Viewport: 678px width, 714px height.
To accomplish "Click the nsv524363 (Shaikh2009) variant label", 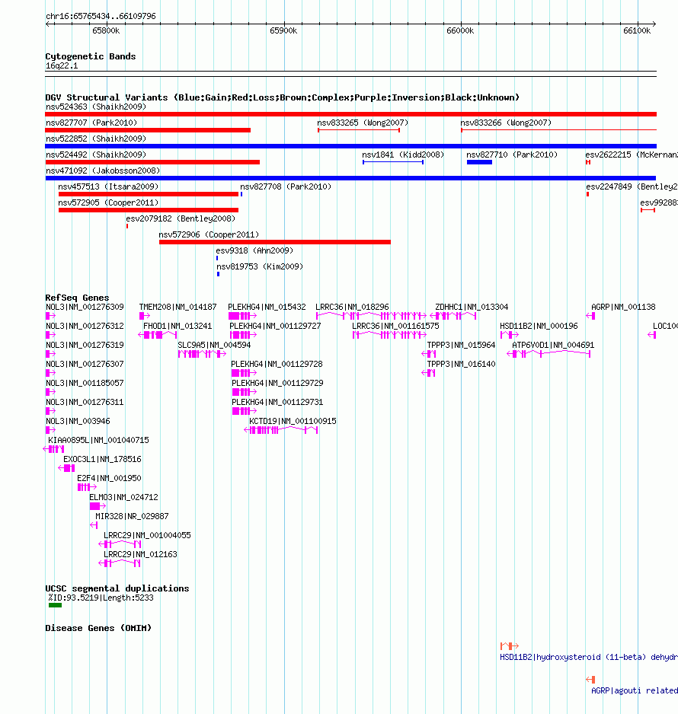I will pyautogui.click(x=96, y=107).
